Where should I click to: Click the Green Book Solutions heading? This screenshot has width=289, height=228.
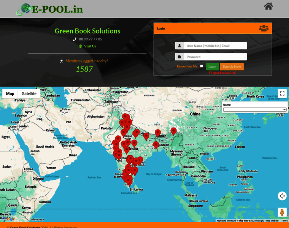pyautogui.click(x=87, y=31)
